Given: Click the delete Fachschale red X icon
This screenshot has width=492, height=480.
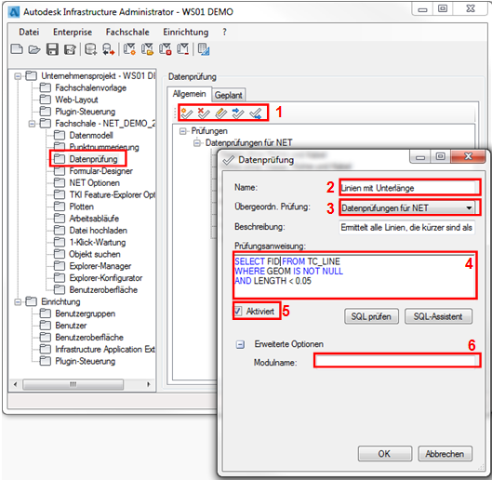Looking at the screenshot, I should [x=165, y=49].
